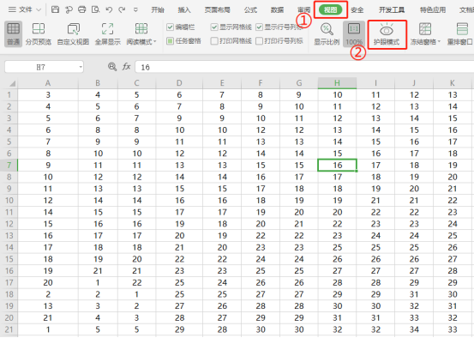The image size is (474, 338).
Task: Uncheck the 编辑栏 formula bar checkbox
Action: click(x=170, y=27)
